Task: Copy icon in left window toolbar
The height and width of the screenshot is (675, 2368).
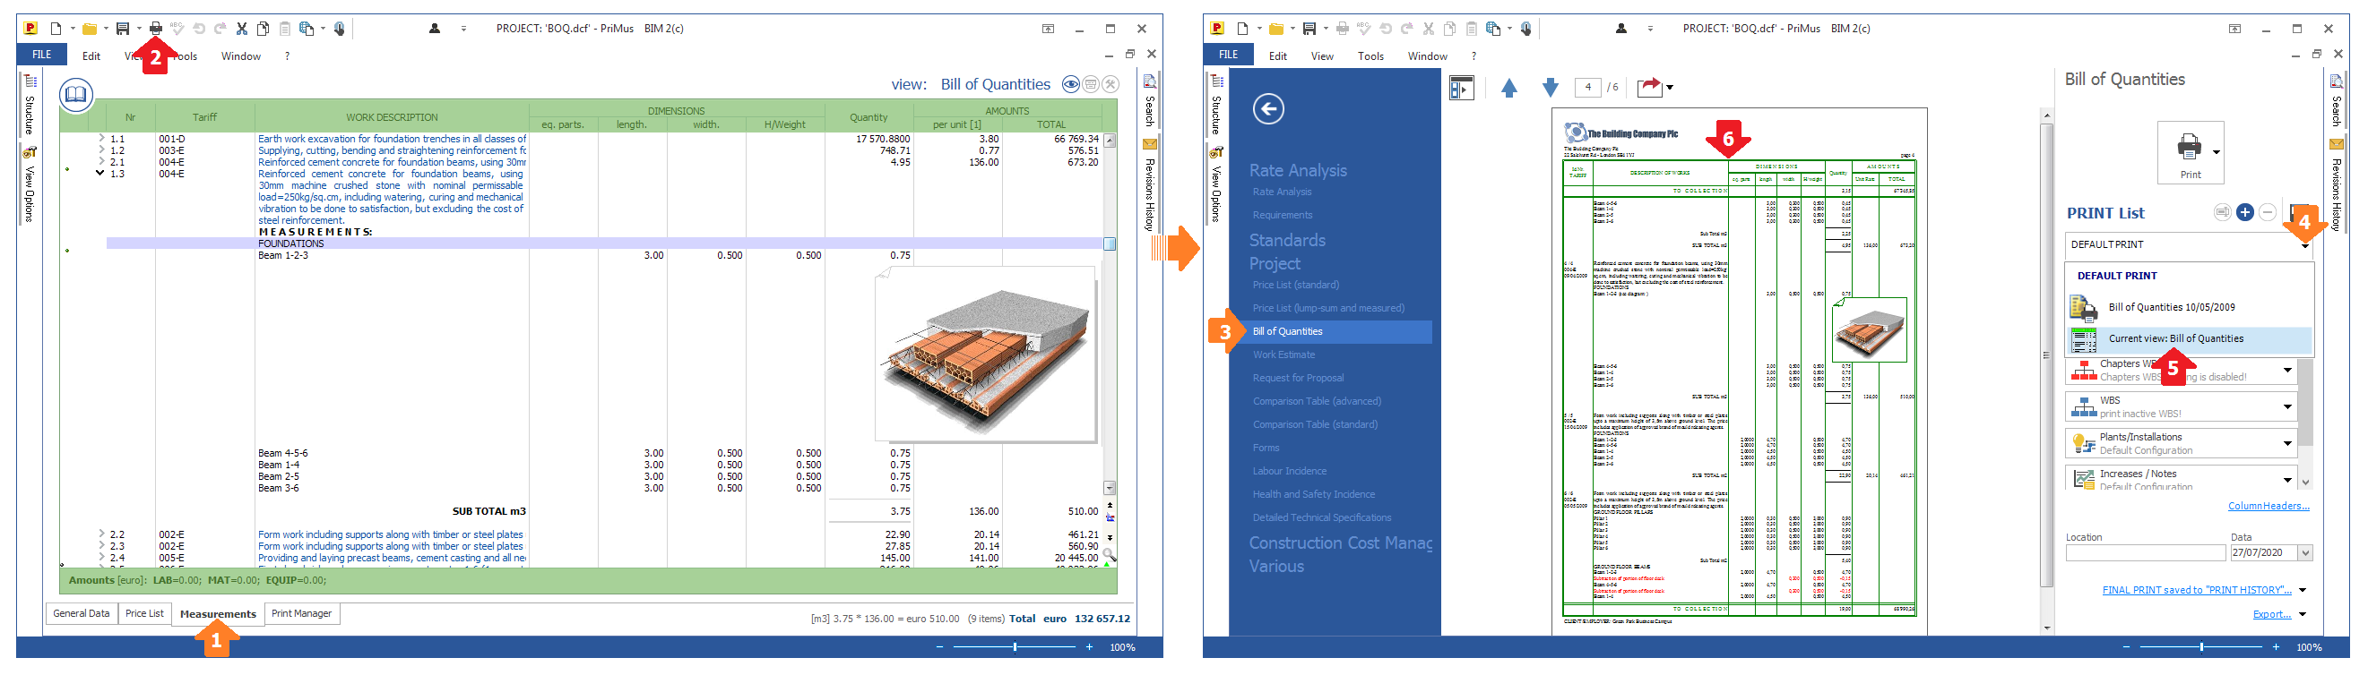Action: tap(263, 29)
